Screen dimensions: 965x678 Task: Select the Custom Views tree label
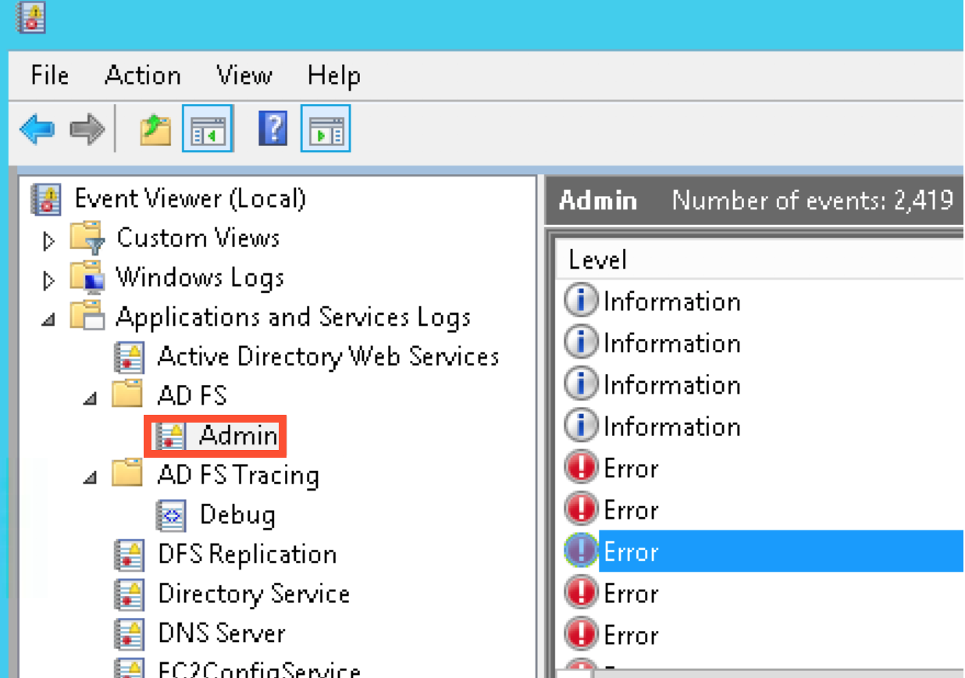click(198, 238)
